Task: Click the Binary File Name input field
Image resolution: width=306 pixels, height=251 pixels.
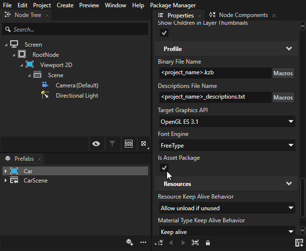Action: click(215, 73)
